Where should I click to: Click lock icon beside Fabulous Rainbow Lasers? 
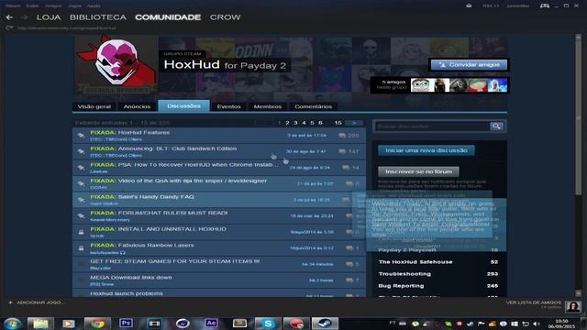click(x=81, y=248)
